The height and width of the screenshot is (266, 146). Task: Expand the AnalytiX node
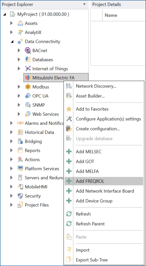[11, 32]
